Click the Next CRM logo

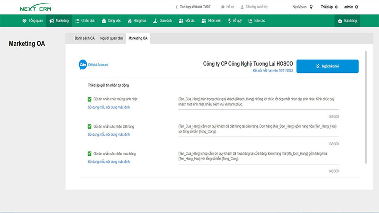pyautogui.click(x=35, y=8)
